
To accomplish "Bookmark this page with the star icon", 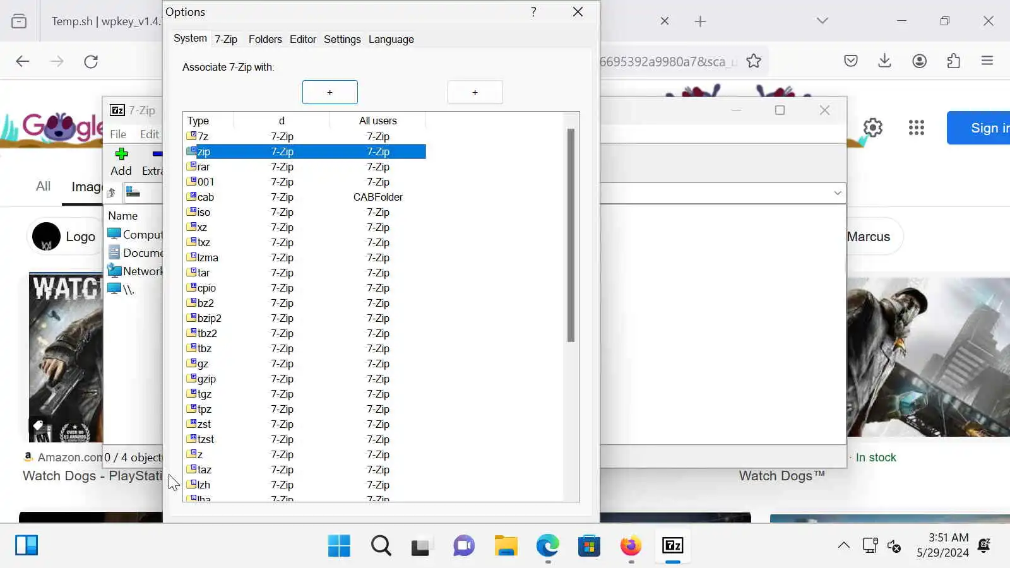I will [754, 61].
